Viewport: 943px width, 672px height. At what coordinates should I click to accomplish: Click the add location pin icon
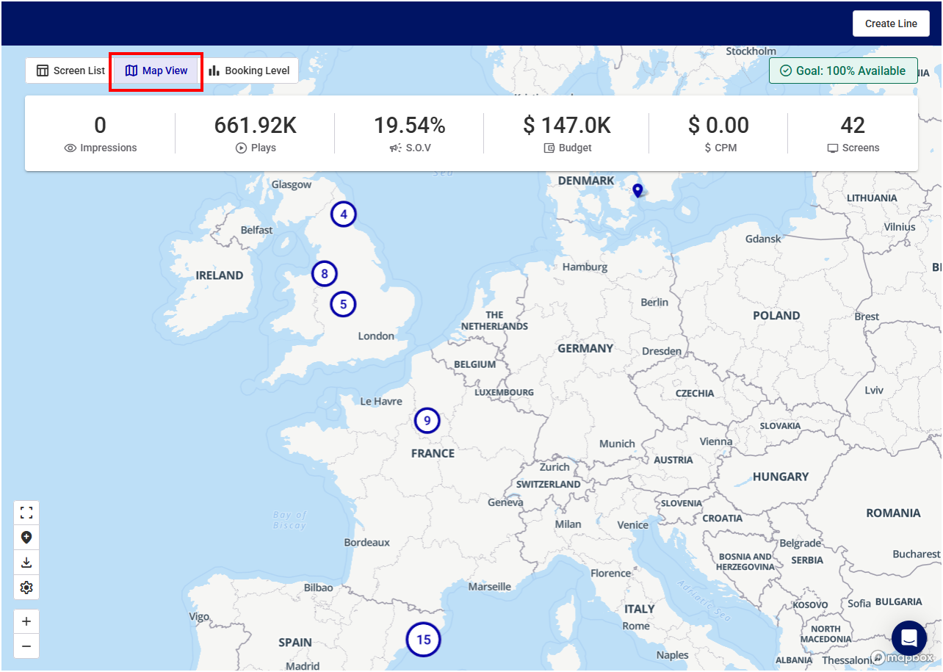[x=26, y=538]
